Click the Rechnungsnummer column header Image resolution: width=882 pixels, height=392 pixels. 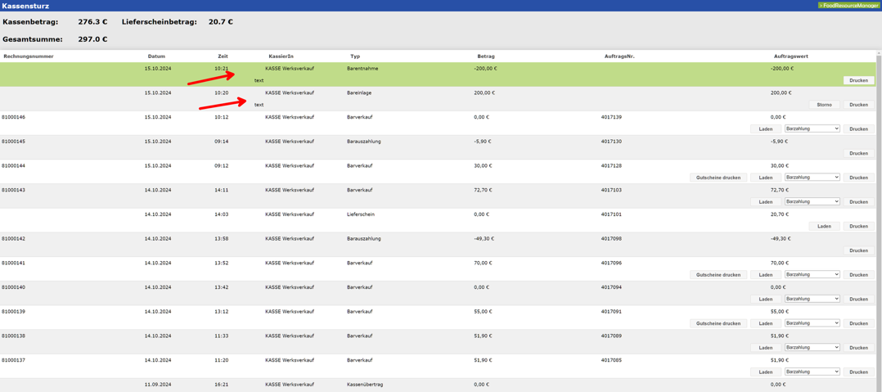pyautogui.click(x=29, y=56)
